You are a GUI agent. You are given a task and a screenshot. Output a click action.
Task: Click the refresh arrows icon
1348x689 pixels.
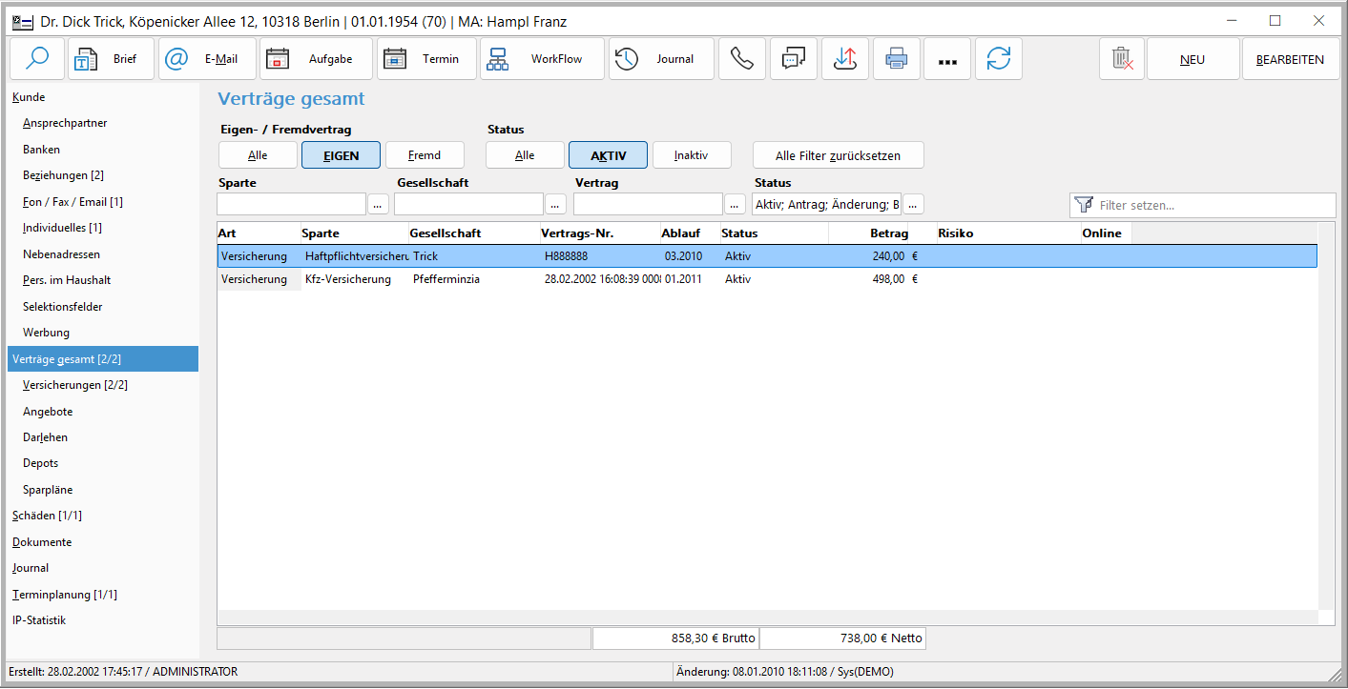coord(998,59)
